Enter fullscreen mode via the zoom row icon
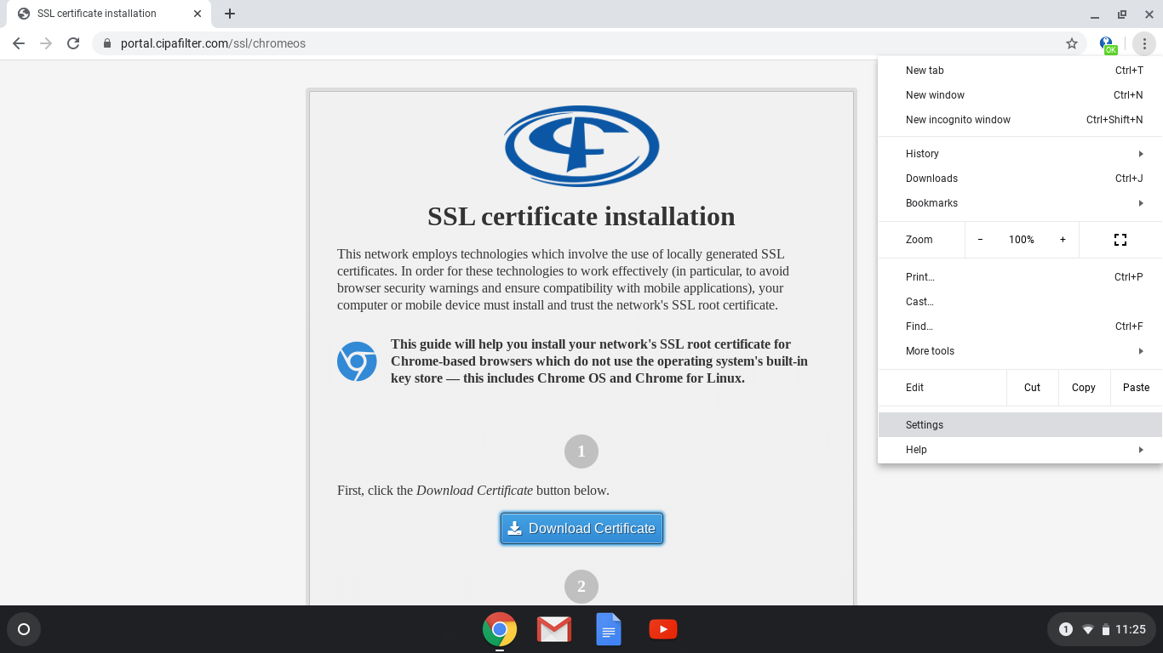This screenshot has width=1163, height=653. [1120, 240]
